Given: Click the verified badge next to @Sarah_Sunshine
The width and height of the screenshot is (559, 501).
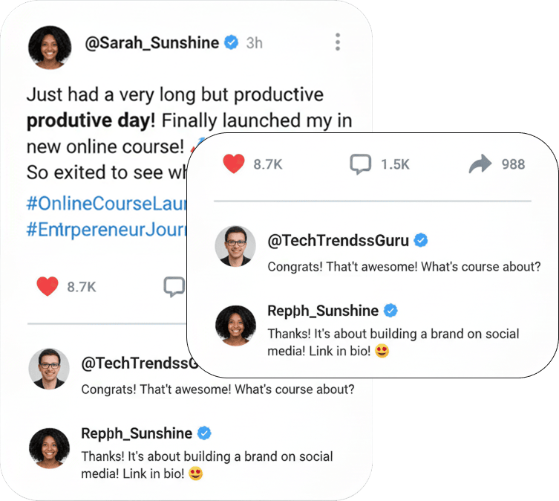Looking at the screenshot, I should point(232,43).
